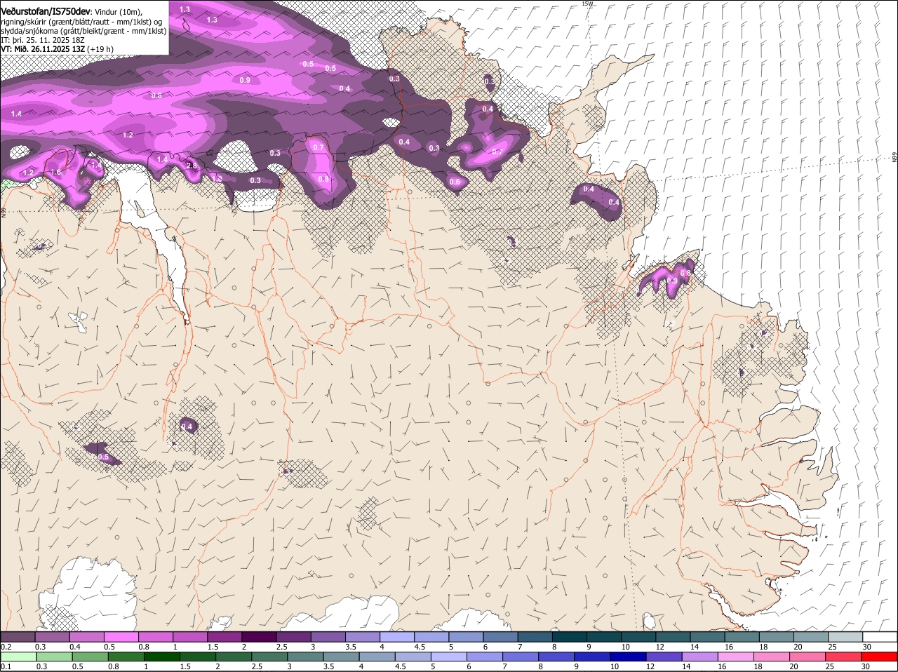Viewport: 898px width, 672px height.
Task: Pick the green 0.5 rain-scale swatch
Action: tap(91, 657)
